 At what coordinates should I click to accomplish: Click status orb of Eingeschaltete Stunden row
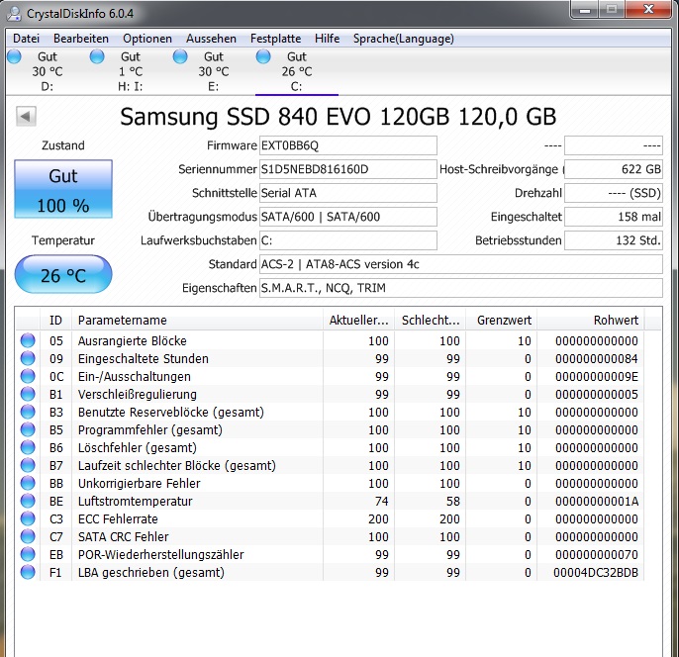tap(28, 358)
